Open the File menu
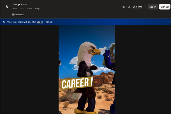171x114 pixels. pyautogui.click(x=15, y=8)
